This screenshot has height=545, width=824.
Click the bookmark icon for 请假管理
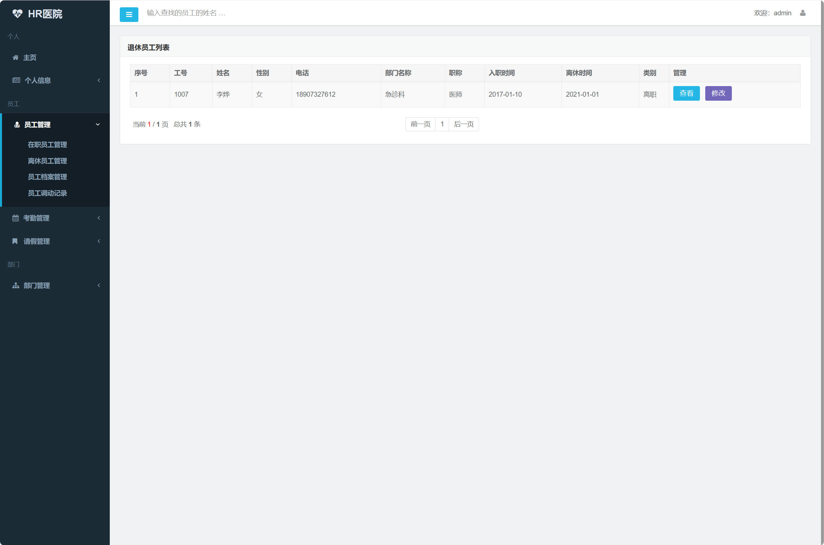tap(15, 241)
